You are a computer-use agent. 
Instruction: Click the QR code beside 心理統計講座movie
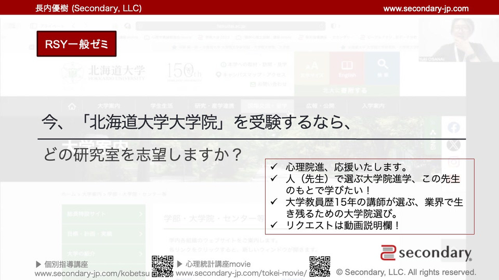tap(320, 267)
